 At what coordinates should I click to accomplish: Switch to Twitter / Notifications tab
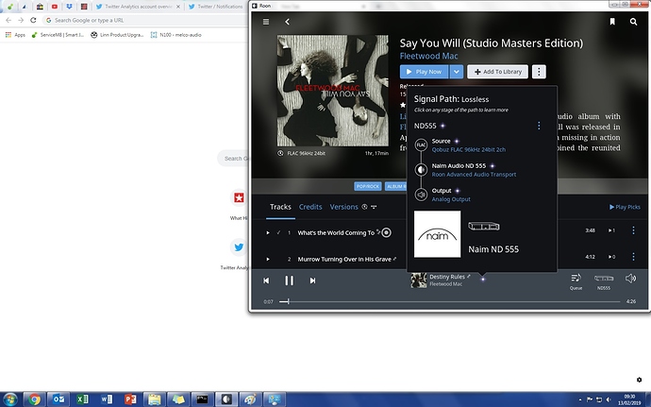(215, 7)
